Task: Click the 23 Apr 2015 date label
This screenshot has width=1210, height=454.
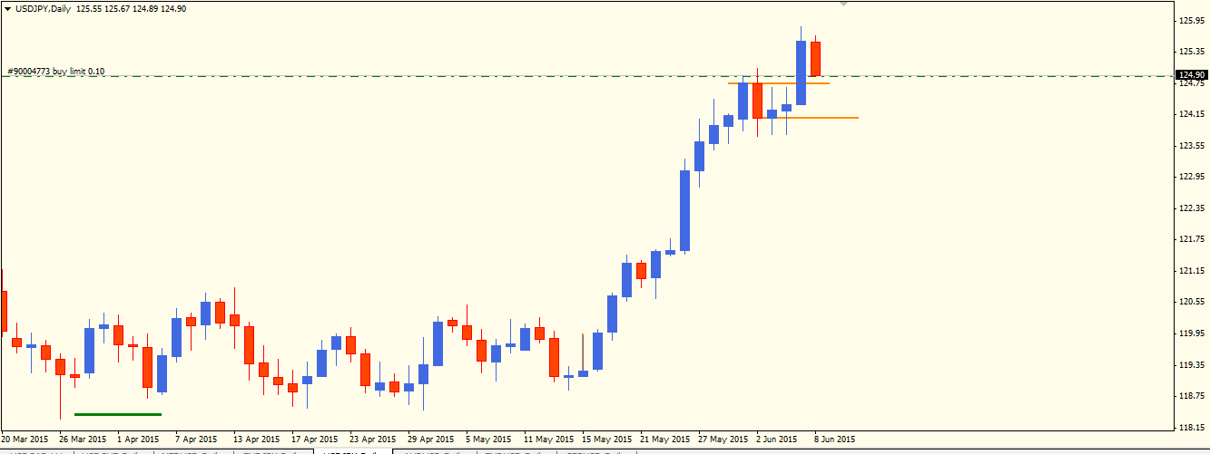Action: coord(373,439)
